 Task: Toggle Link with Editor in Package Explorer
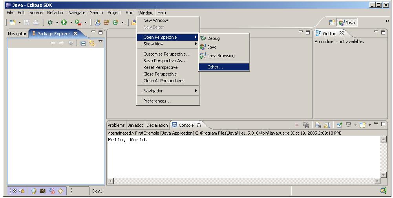click(x=92, y=43)
